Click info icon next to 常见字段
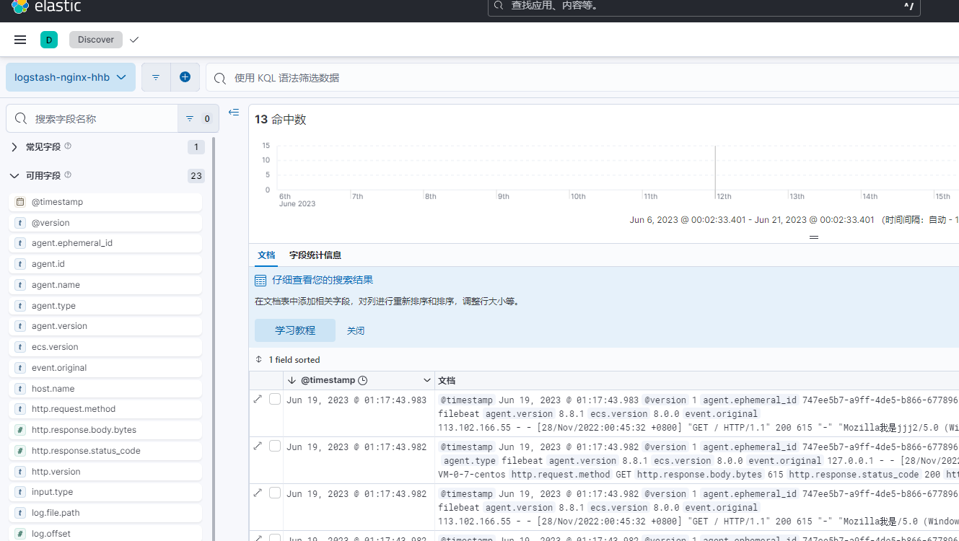959x541 pixels. (x=68, y=146)
